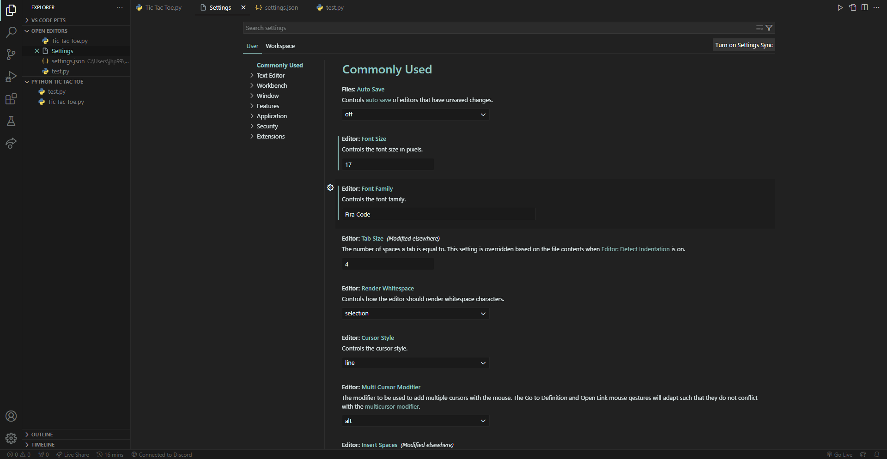The image size is (887, 459).
Task: Click the feedback icon in status bar
Action: pyautogui.click(x=863, y=455)
